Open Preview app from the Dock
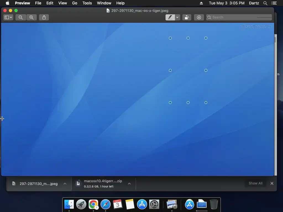The image size is (283, 212). (x=172, y=205)
